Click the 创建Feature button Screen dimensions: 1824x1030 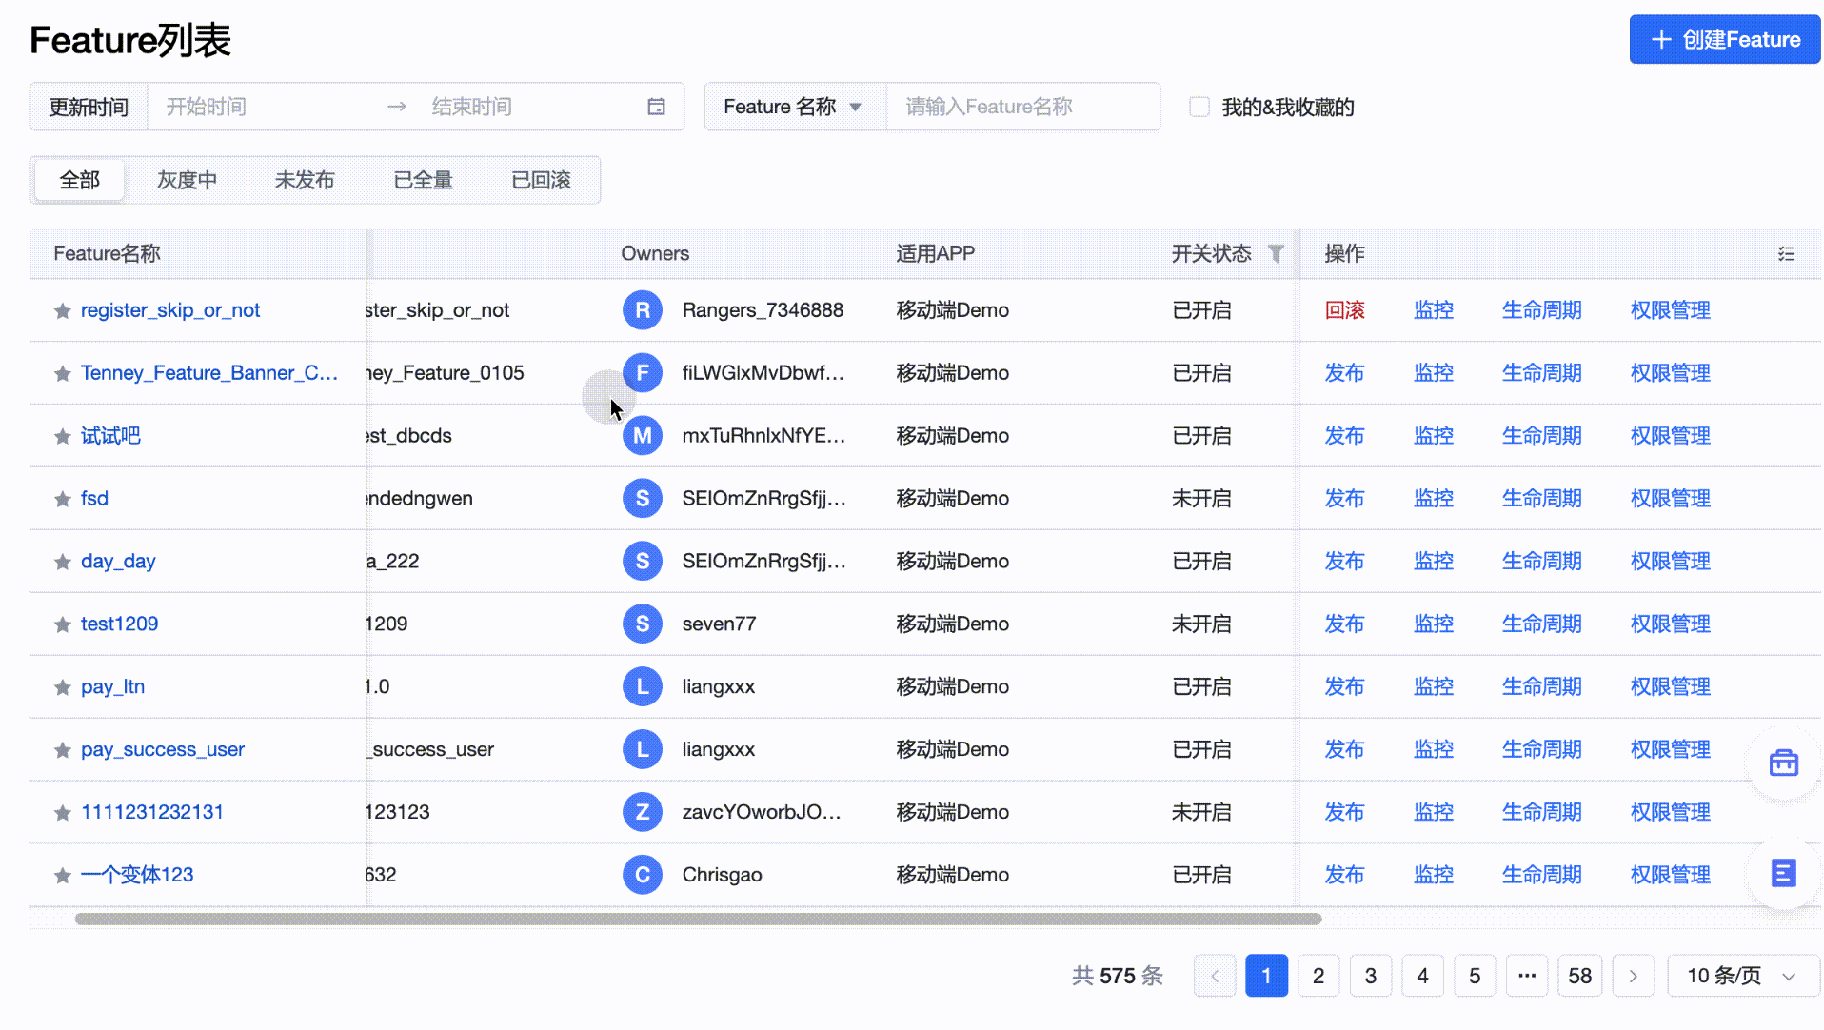(1724, 39)
